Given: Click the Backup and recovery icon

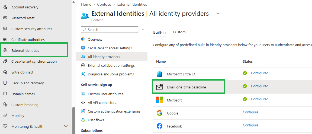Looking at the screenshot, I should [5, 83].
